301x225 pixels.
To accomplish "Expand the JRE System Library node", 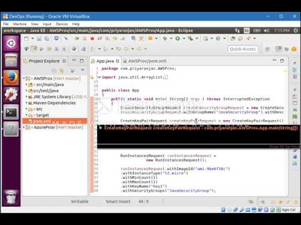I will pos(26,97).
